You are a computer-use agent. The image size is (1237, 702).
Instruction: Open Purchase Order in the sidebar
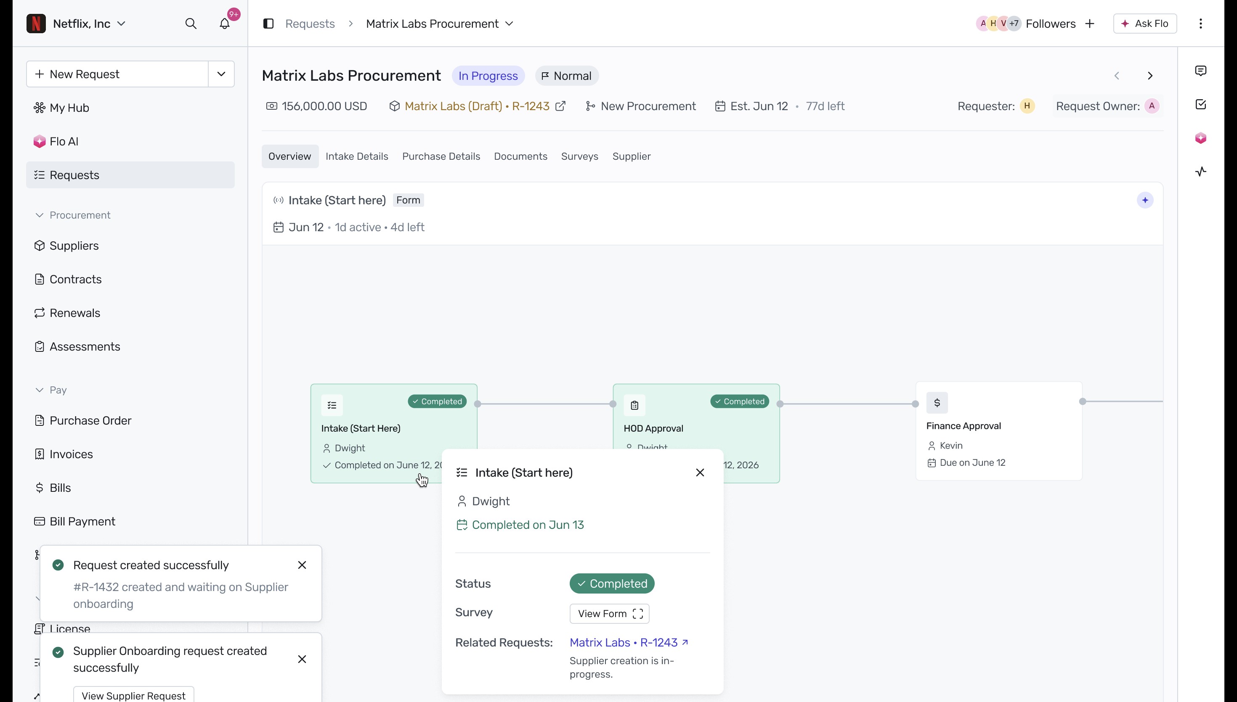click(x=130, y=420)
